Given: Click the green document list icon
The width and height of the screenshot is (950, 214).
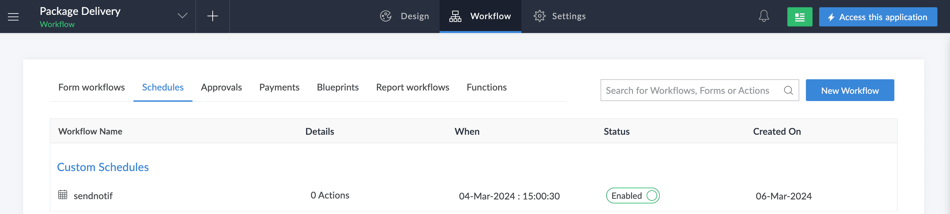Looking at the screenshot, I should tap(800, 17).
